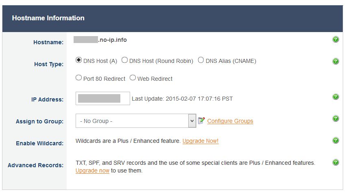This screenshot has height=194, width=346.
Task: Click the help icon beside Hostname
Action: [335, 39]
